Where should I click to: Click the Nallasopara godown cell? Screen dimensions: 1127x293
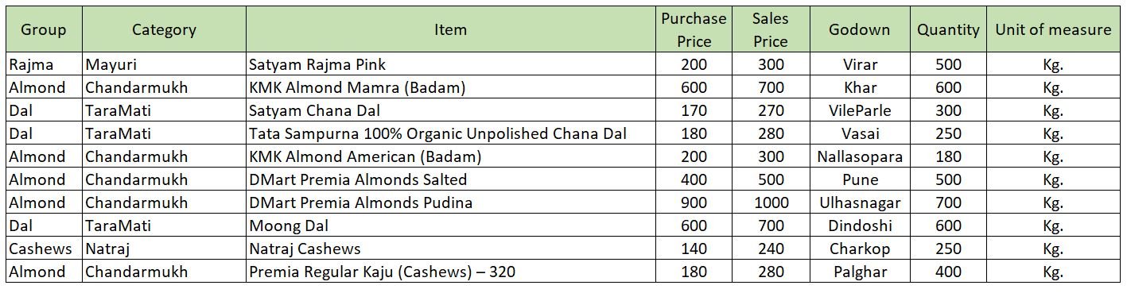(860, 156)
